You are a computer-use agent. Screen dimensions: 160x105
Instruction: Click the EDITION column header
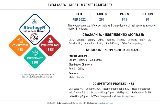click(x=147, y=14)
